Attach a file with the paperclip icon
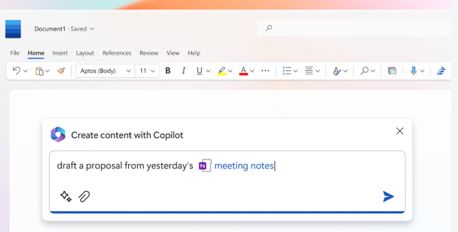 (x=84, y=197)
